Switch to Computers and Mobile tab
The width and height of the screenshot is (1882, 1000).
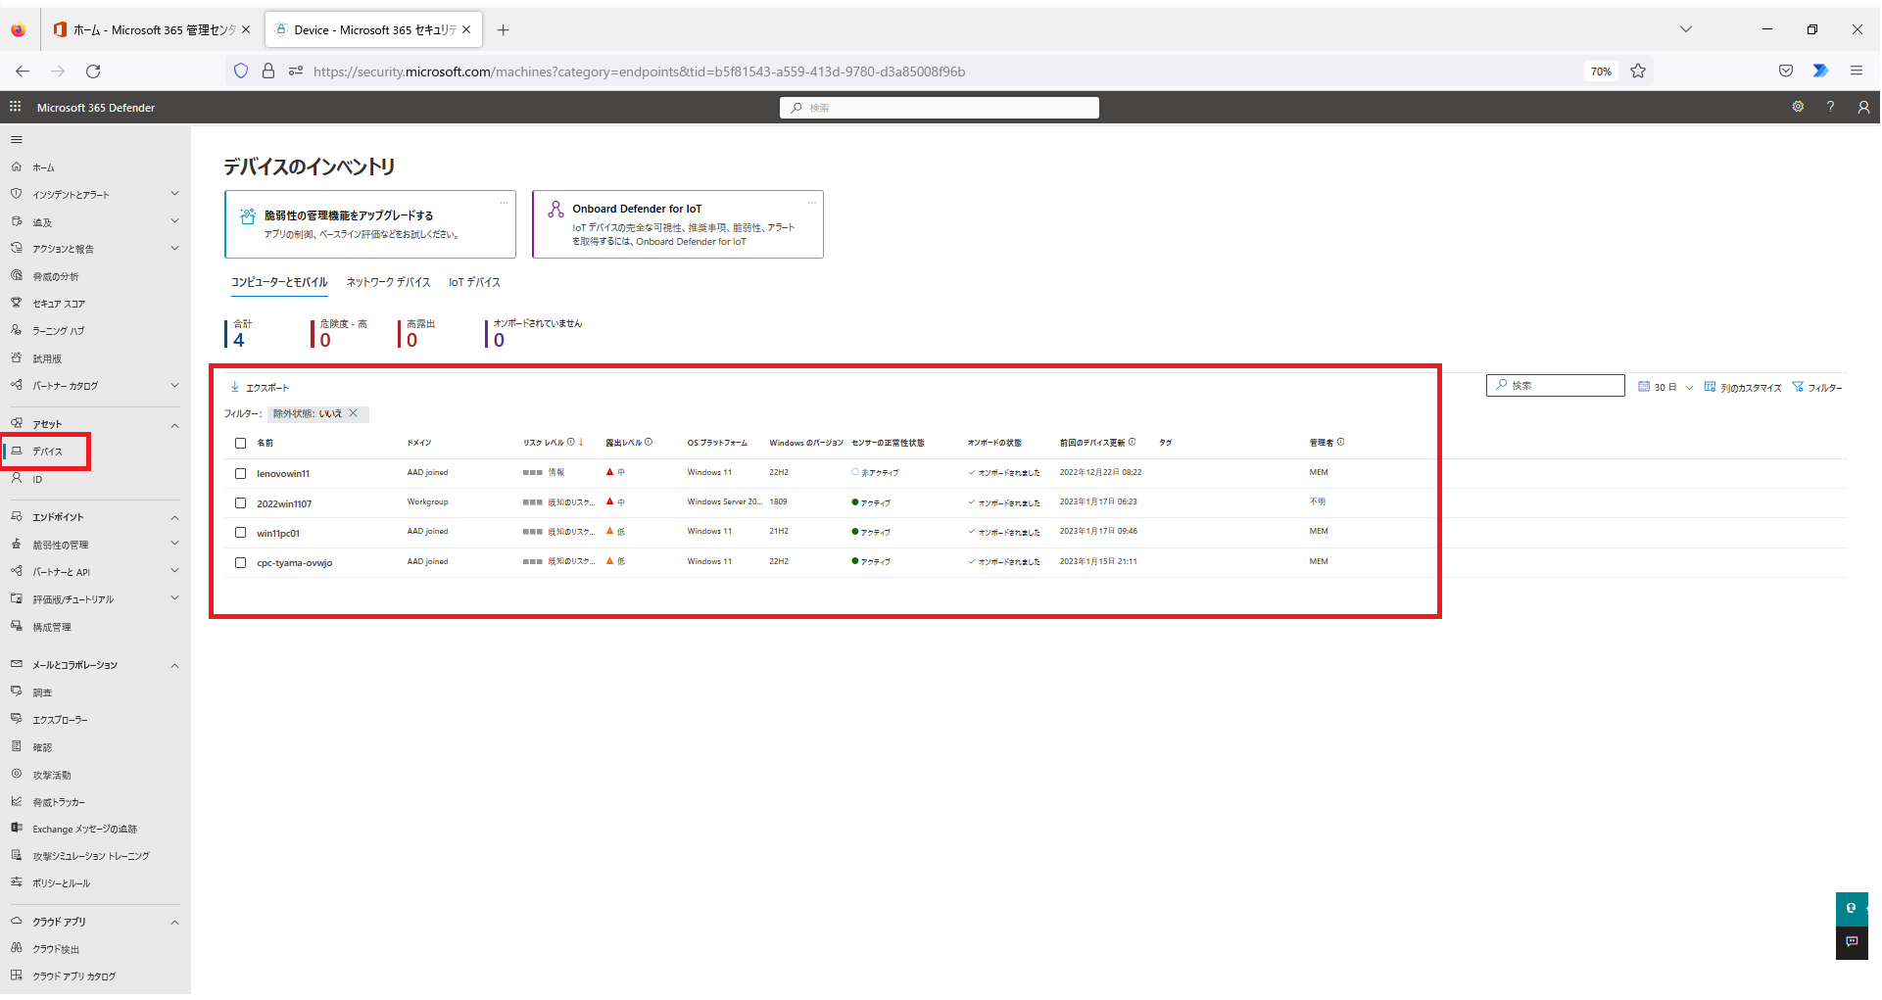(279, 282)
